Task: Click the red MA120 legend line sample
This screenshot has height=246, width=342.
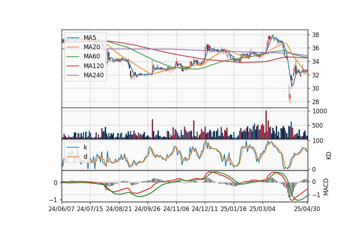Action: [73, 66]
